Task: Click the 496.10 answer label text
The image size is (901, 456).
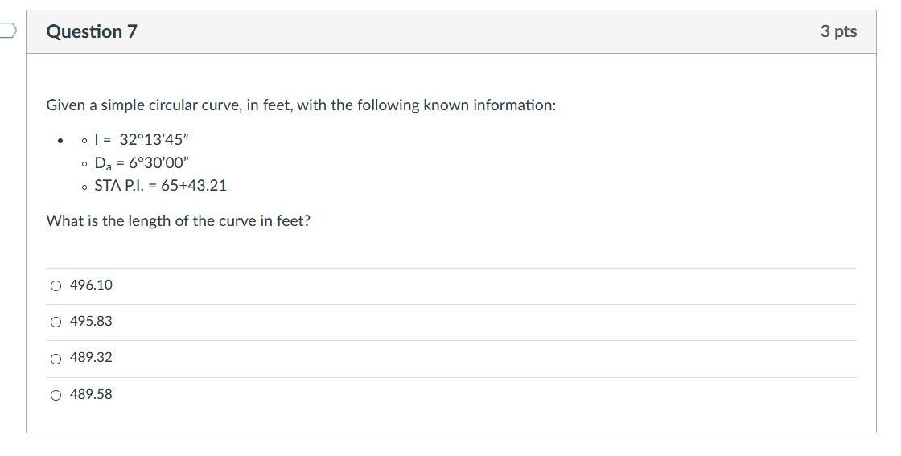Action: click(x=91, y=285)
